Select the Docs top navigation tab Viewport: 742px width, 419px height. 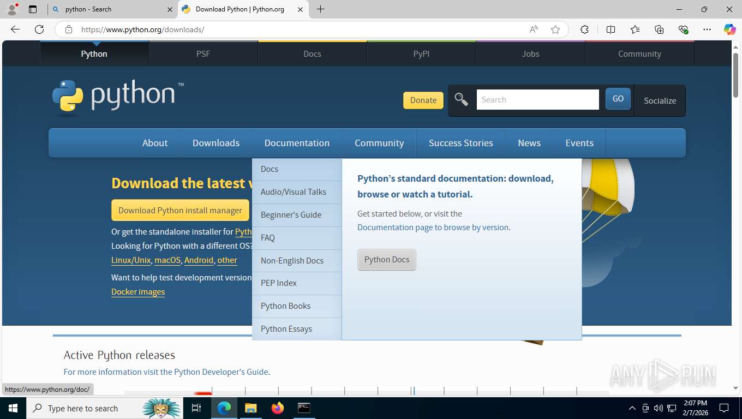(x=312, y=54)
